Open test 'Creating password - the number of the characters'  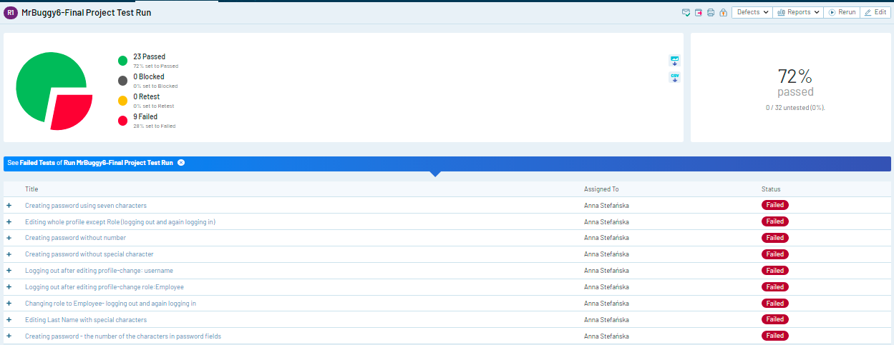123,336
